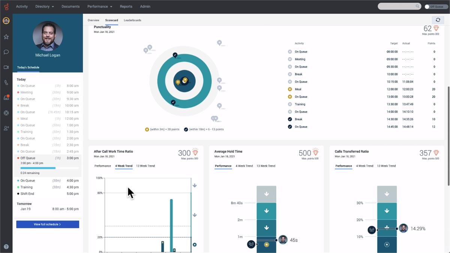This screenshot has height=253, width=450.
Task: Click gold star icon on 13:00:00 On Queue row
Action: [x=290, y=97]
